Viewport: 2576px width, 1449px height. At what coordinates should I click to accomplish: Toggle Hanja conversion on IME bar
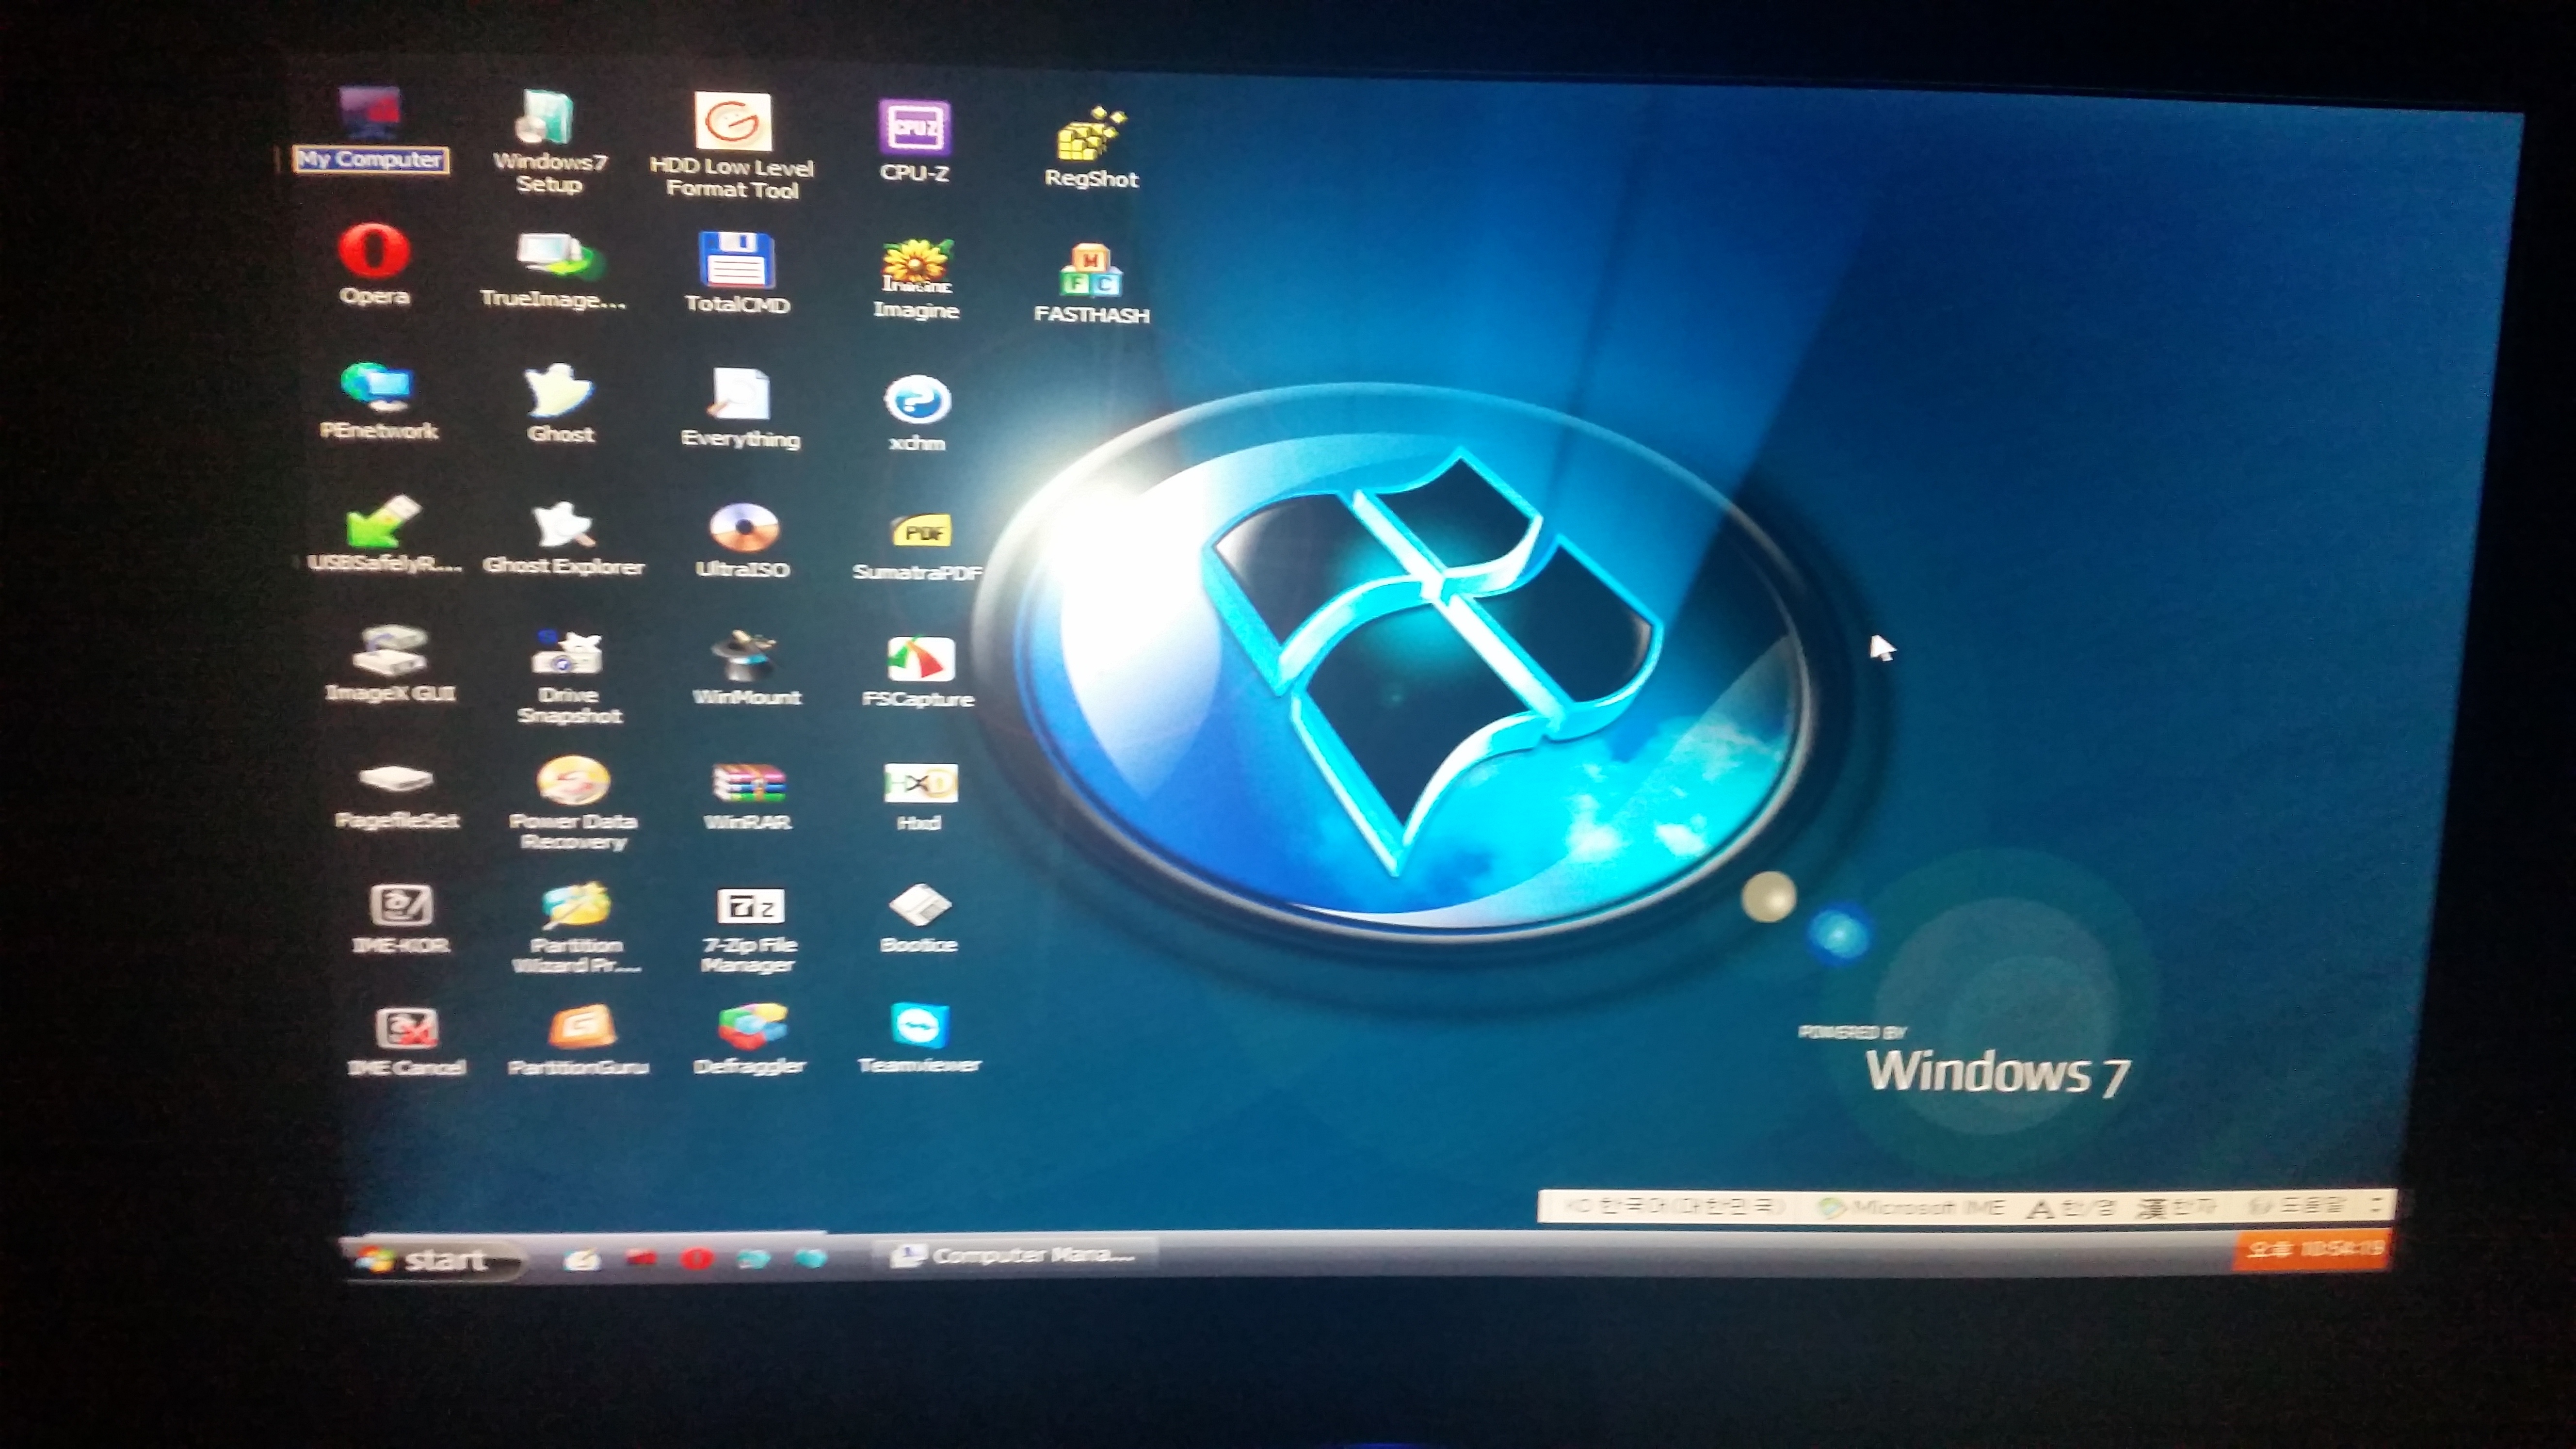[x=2176, y=1208]
